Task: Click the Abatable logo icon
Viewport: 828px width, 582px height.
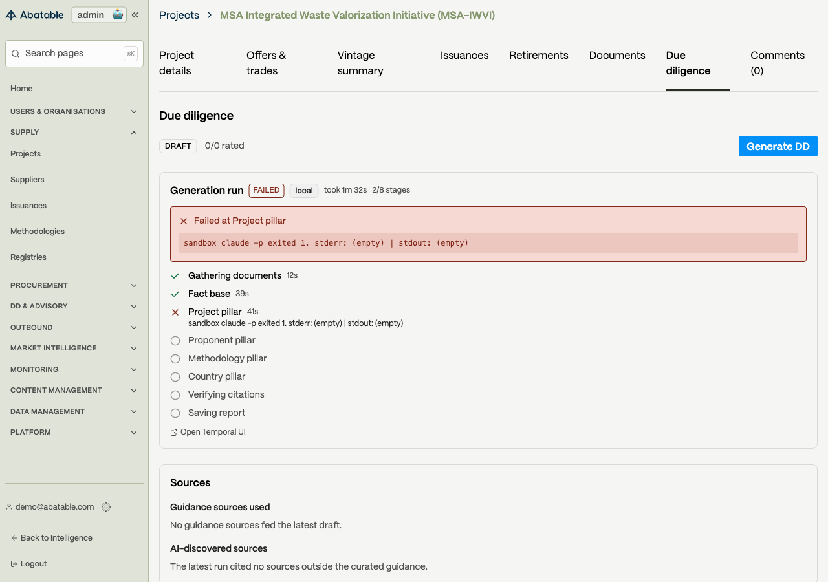Action: click(11, 15)
